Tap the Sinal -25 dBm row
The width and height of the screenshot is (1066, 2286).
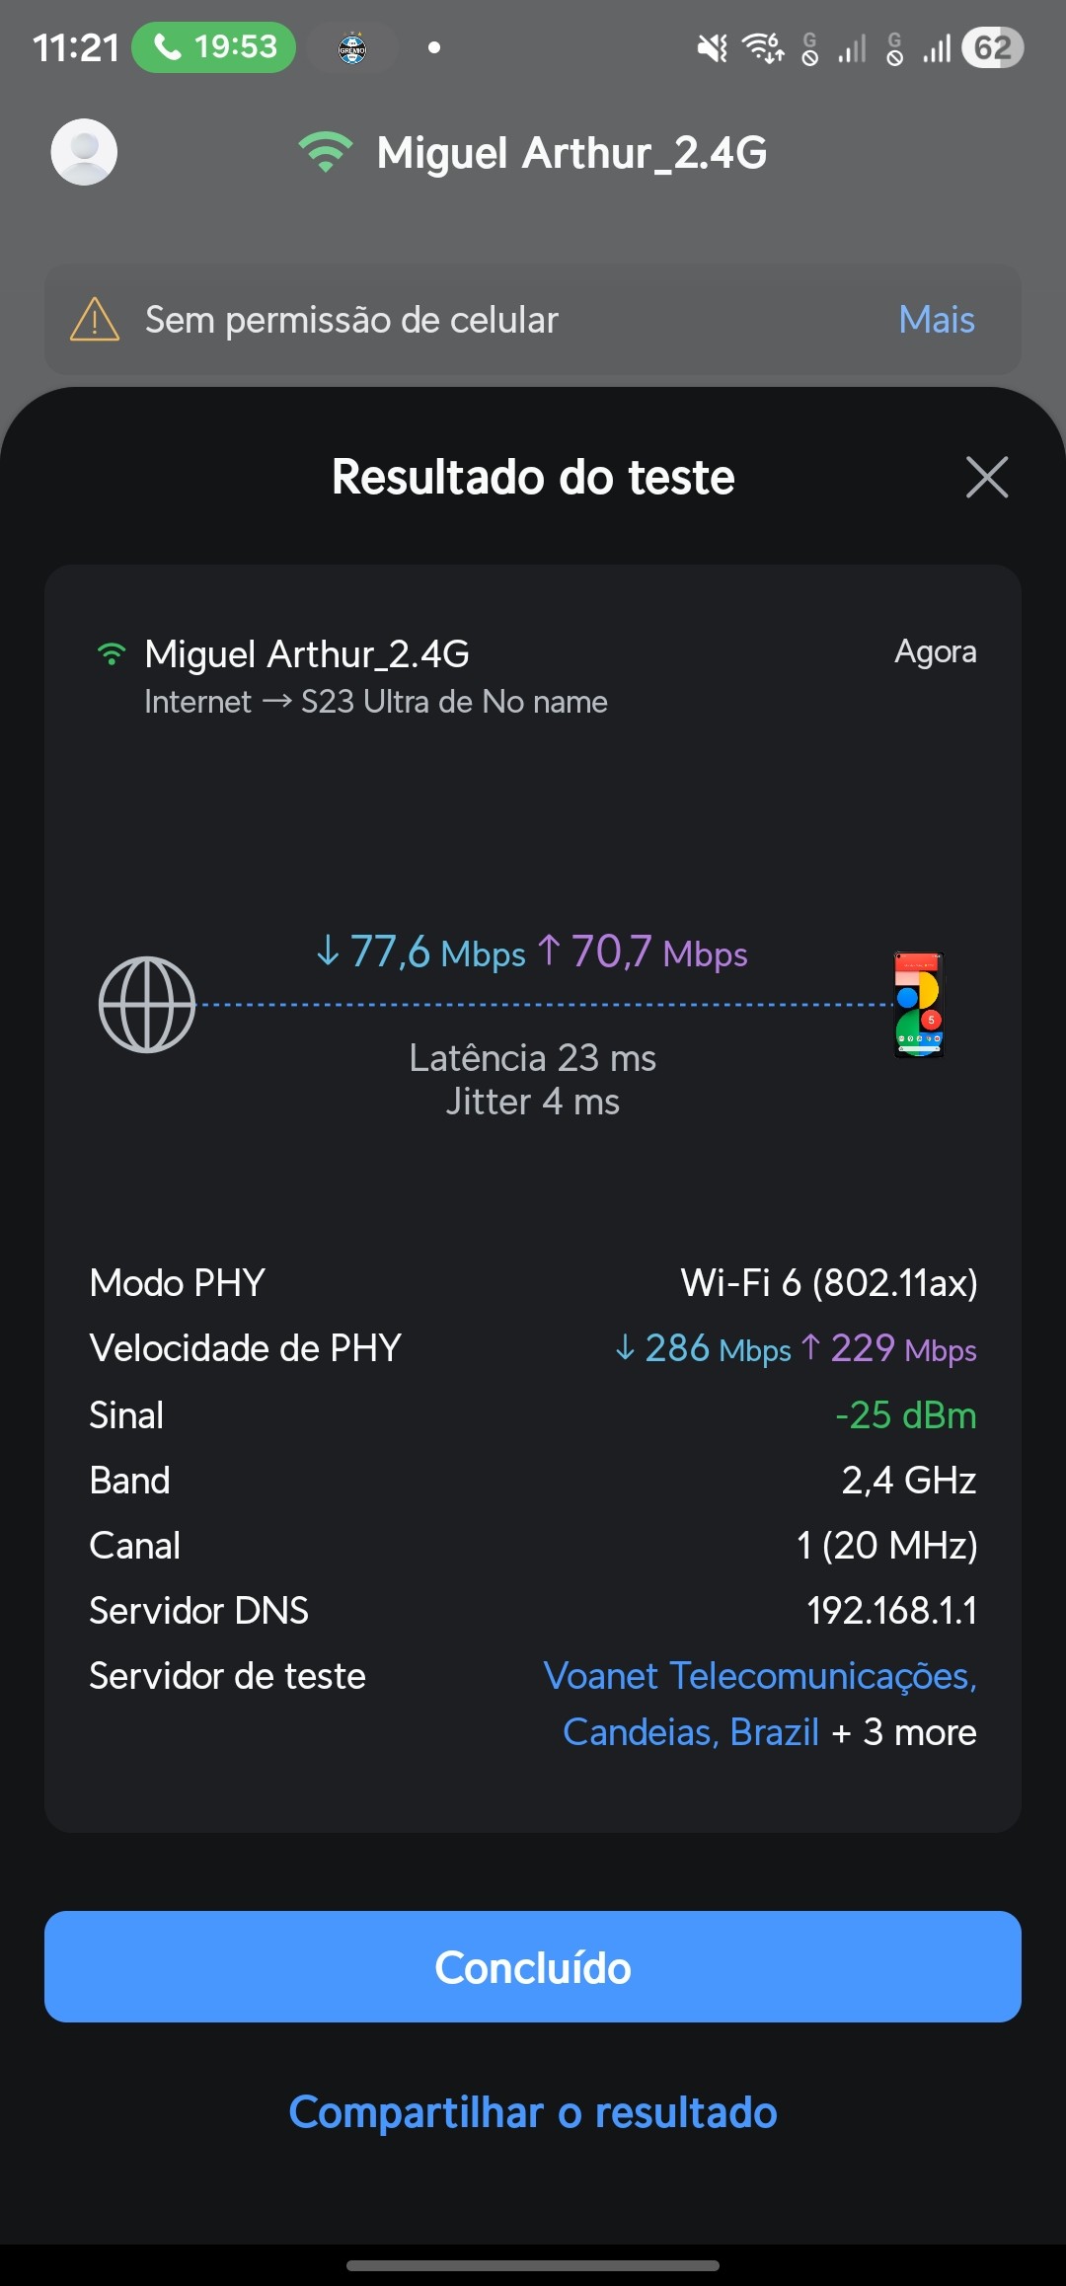533,1415
